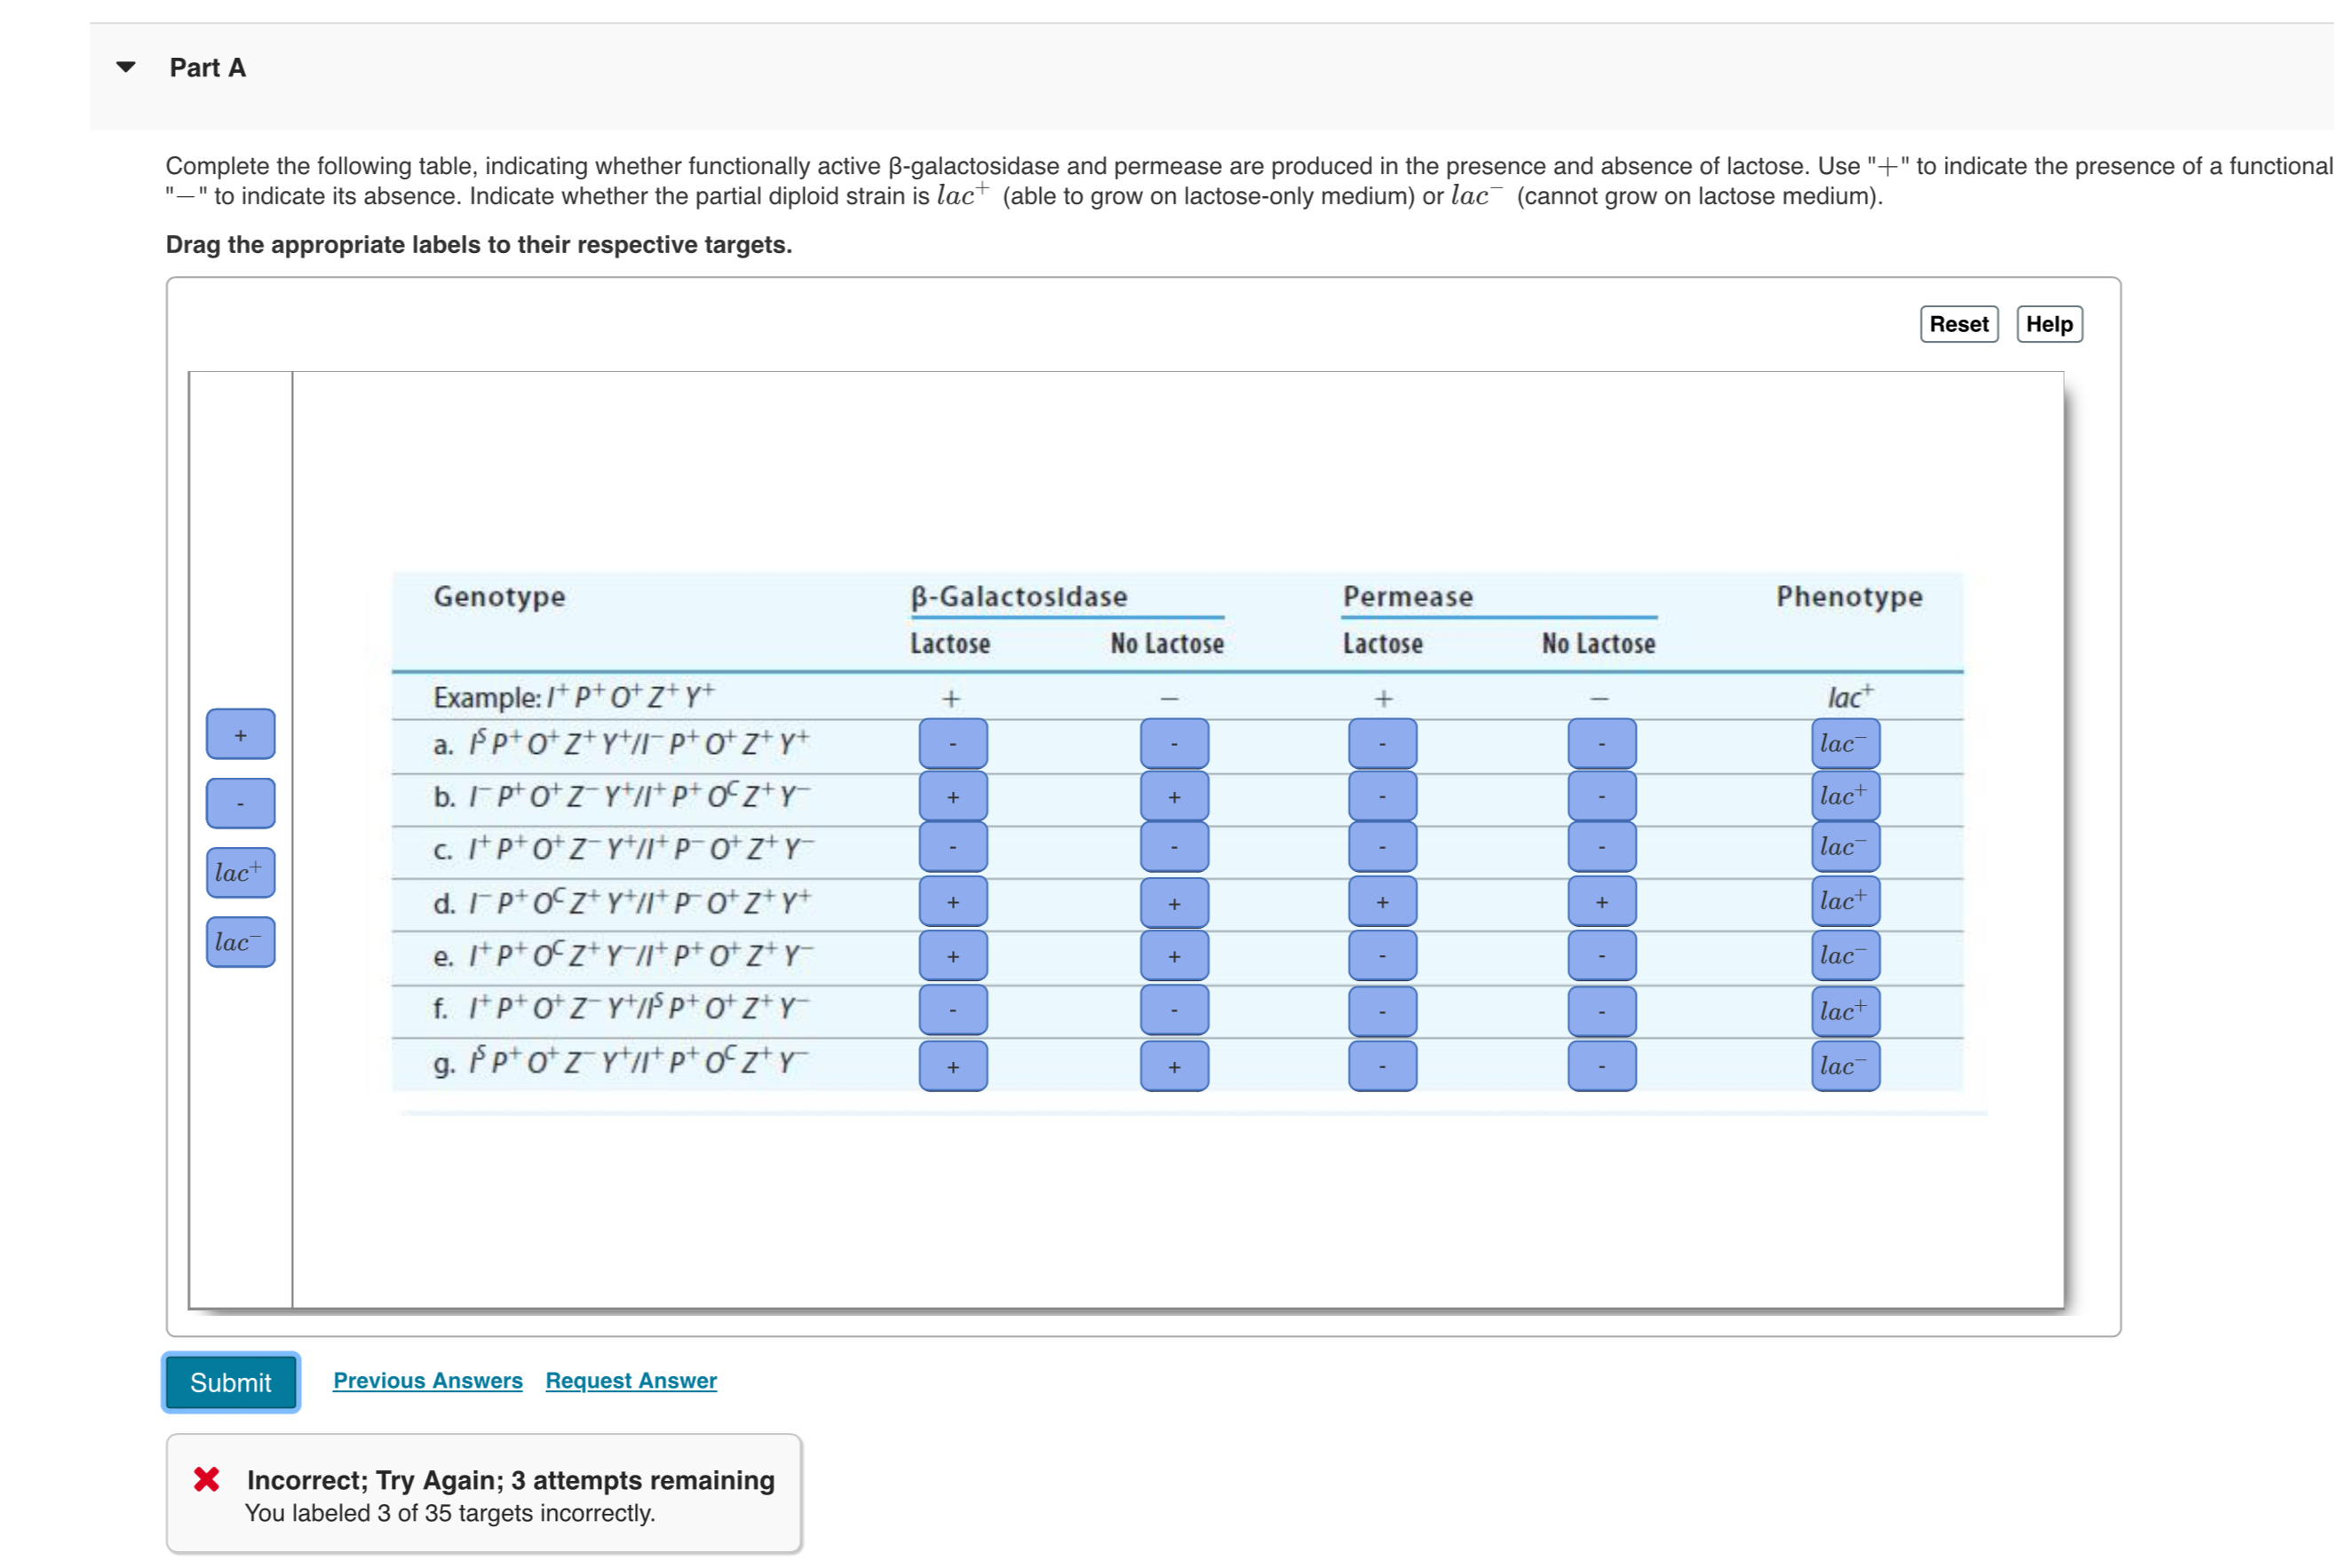Pick the plus label in the sidebar
The width and height of the screenshot is (2334, 1568).
click(x=240, y=734)
